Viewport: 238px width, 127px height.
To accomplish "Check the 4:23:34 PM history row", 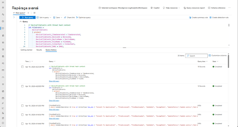I will point(22,67).
